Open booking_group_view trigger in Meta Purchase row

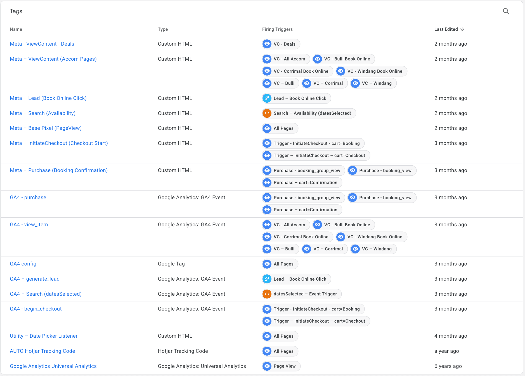303,170
